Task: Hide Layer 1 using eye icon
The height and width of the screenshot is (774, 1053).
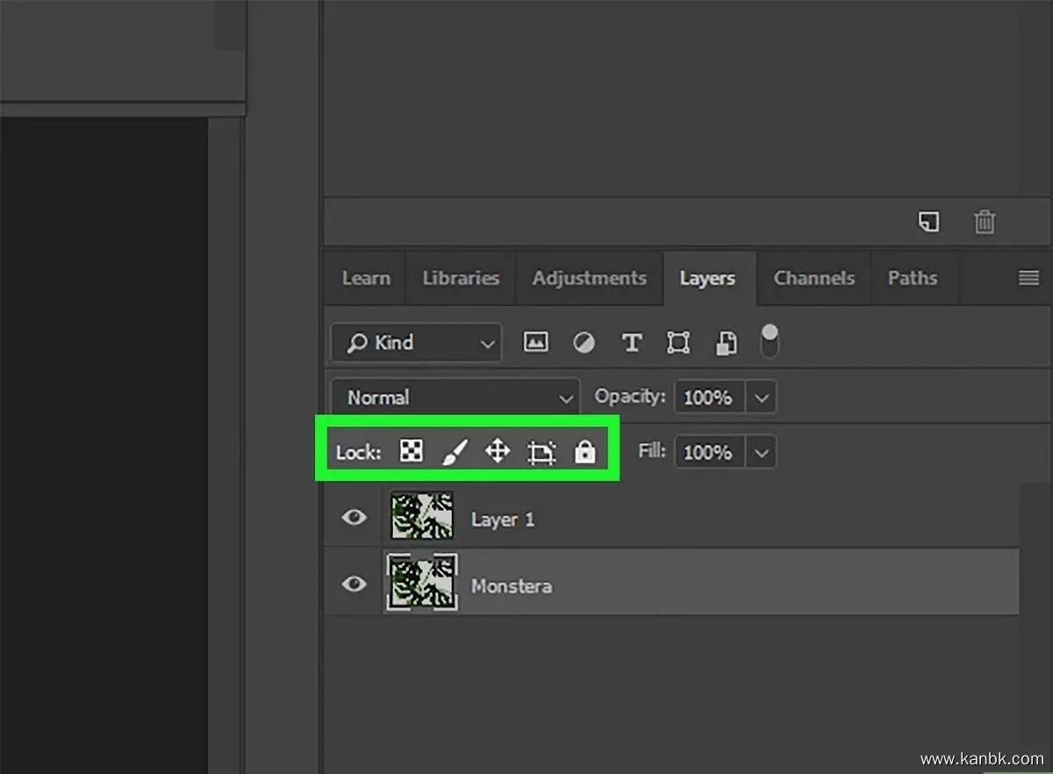Action: point(354,518)
